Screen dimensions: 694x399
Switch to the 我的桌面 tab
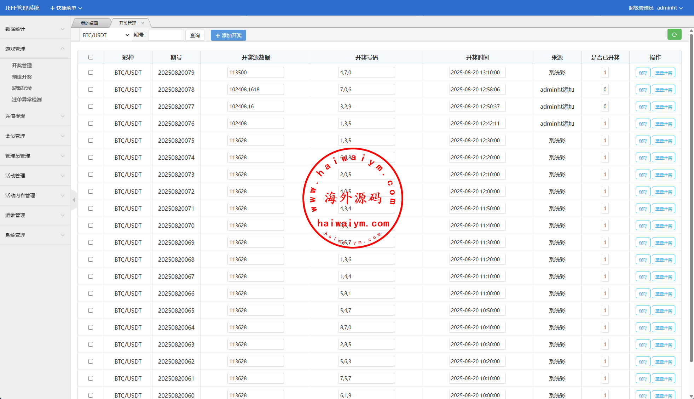pyautogui.click(x=89, y=23)
